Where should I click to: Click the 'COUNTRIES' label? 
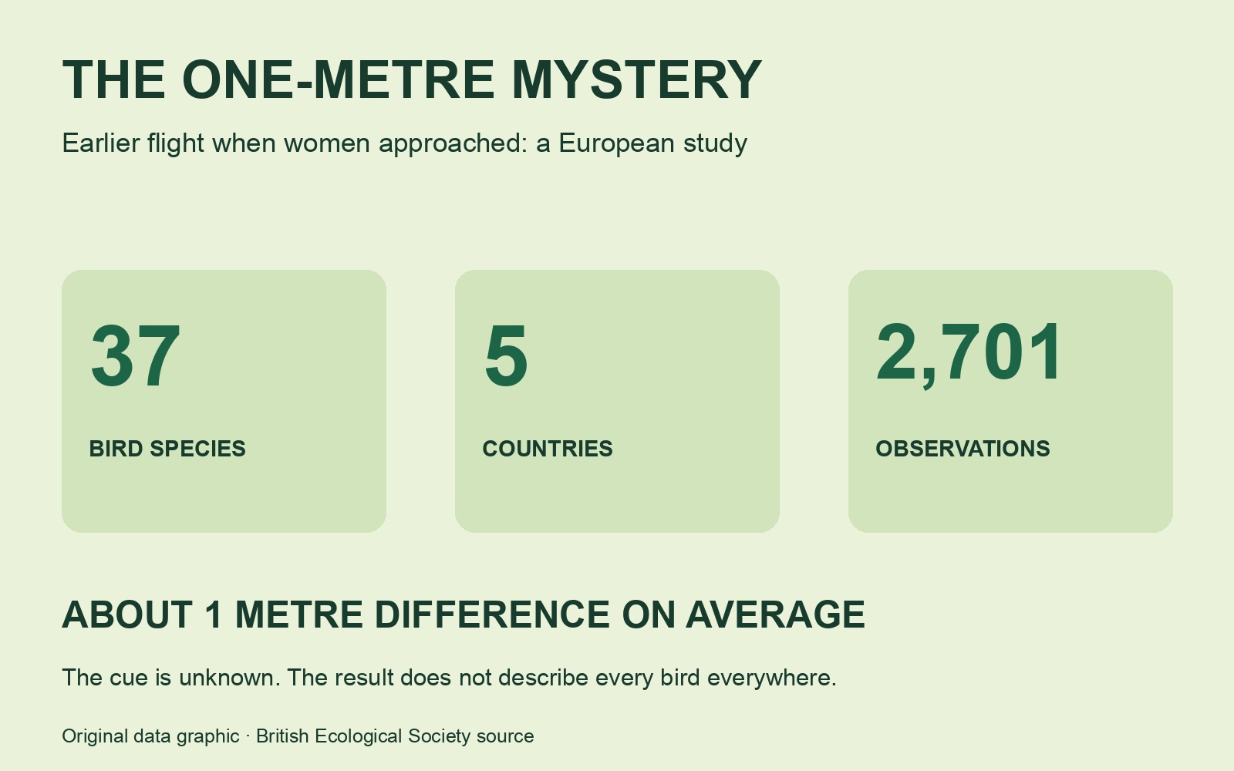point(548,449)
